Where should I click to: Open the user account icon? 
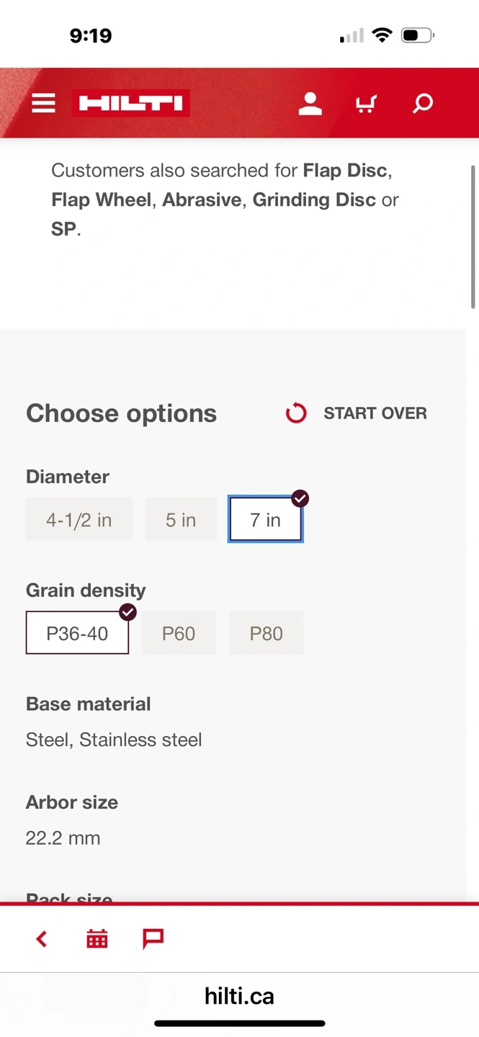pos(310,103)
